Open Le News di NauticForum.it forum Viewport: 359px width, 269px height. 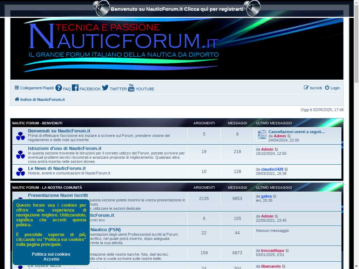point(57,168)
